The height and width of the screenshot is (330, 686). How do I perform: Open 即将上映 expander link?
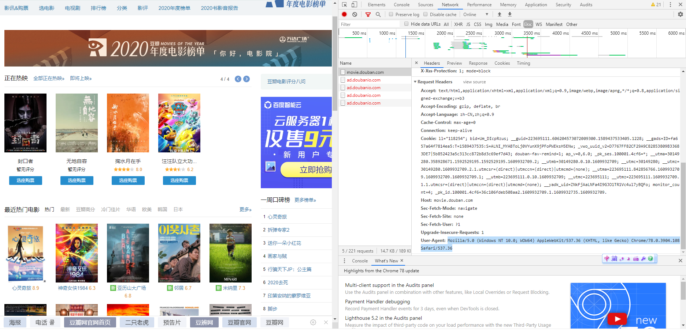[x=81, y=79]
